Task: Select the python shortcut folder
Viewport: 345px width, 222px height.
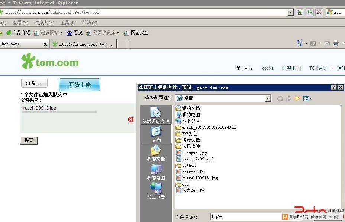Action: tap(186, 165)
